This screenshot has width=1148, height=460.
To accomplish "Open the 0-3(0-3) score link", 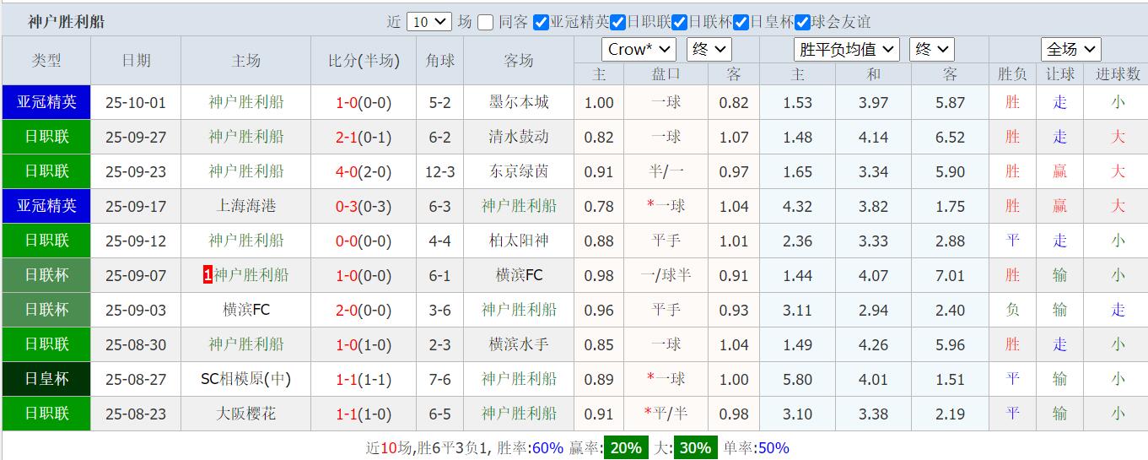I will click(x=364, y=206).
